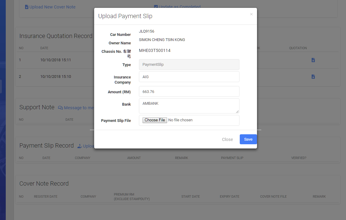Focus the Insurance Company field containing AIG
Screen dimensions: 346x220
point(189,77)
